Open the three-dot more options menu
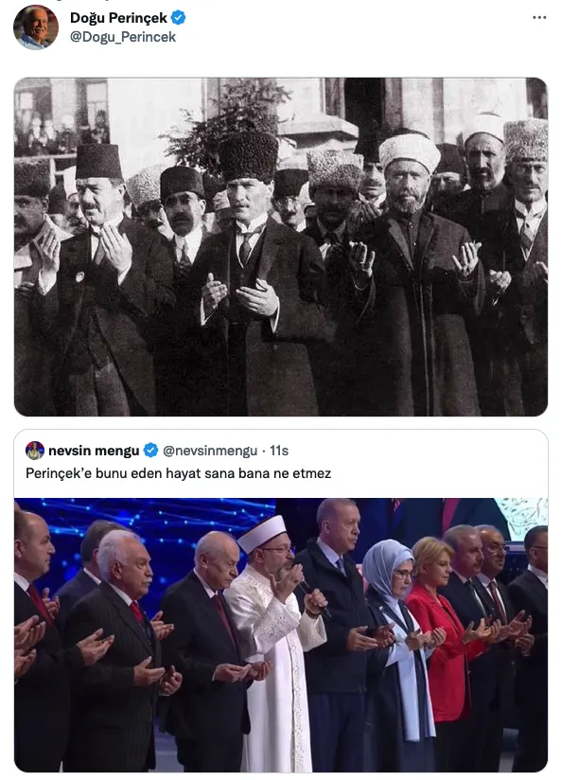 [x=539, y=17]
